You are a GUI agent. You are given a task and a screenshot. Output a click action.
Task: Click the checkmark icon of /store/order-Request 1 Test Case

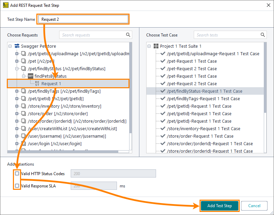tap(163, 136)
